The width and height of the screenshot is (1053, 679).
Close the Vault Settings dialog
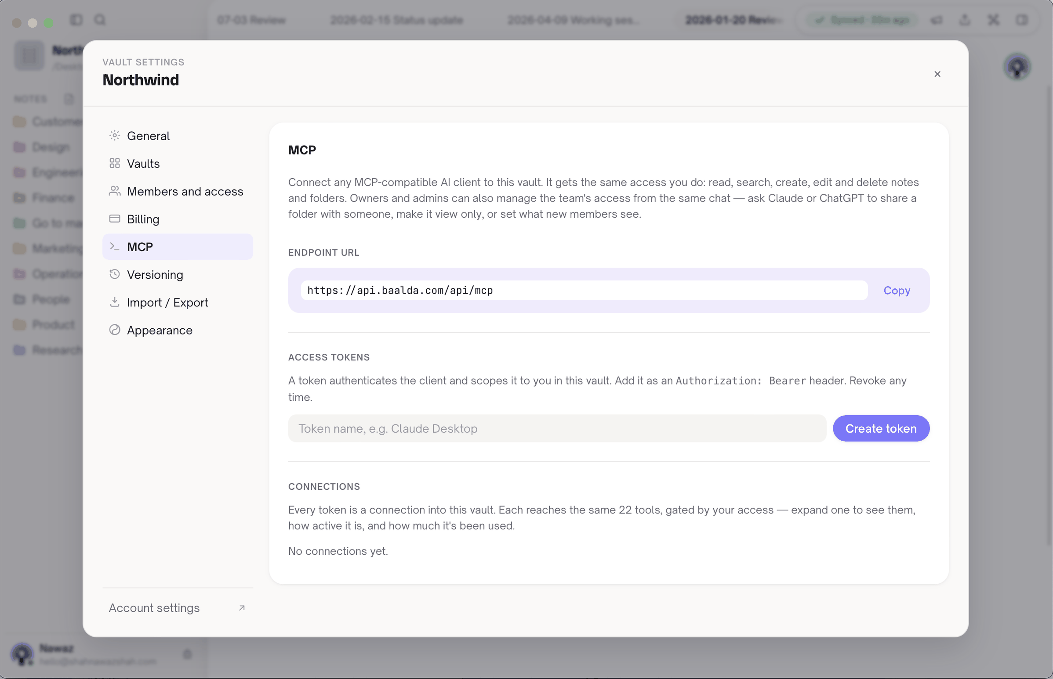coord(937,74)
